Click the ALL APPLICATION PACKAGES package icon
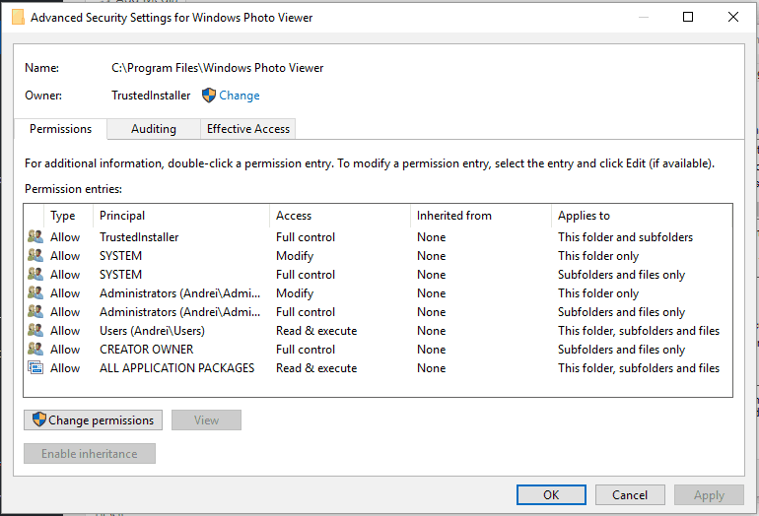Viewport: 759px width, 516px height. [35, 368]
